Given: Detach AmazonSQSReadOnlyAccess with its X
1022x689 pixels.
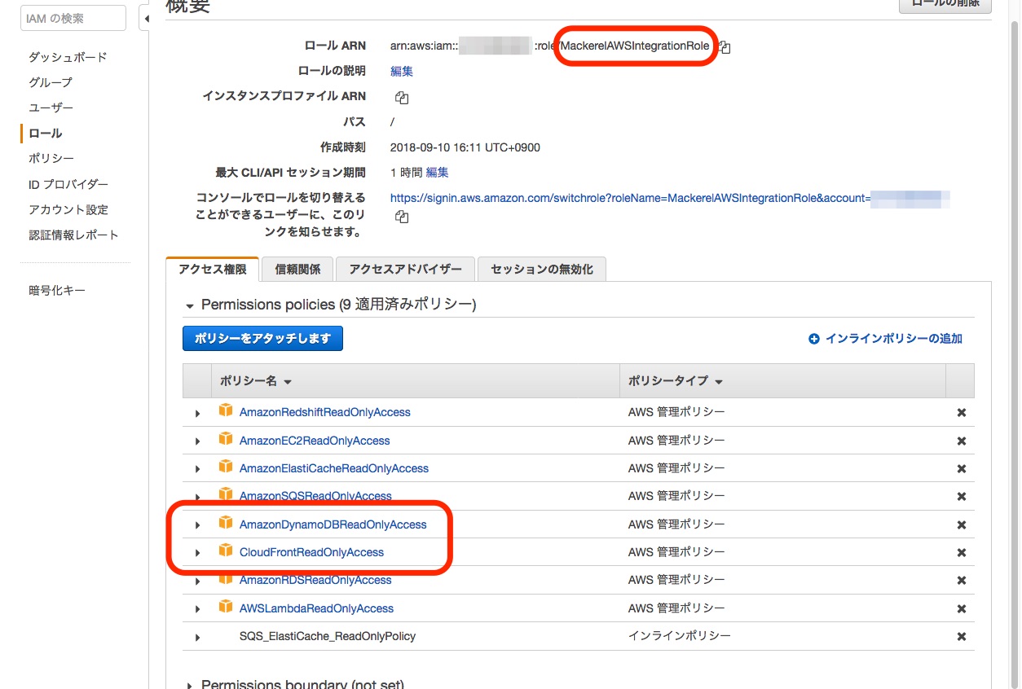Looking at the screenshot, I should pyautogui.click(x=961, y=497).
